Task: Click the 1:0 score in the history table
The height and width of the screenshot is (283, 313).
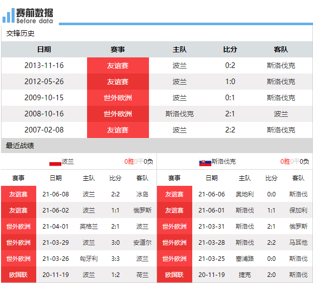Action: tap(230, 82)
